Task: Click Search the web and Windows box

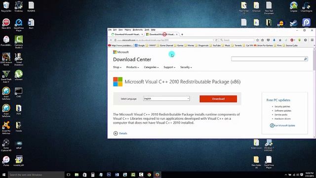Action: click(36, 175)
